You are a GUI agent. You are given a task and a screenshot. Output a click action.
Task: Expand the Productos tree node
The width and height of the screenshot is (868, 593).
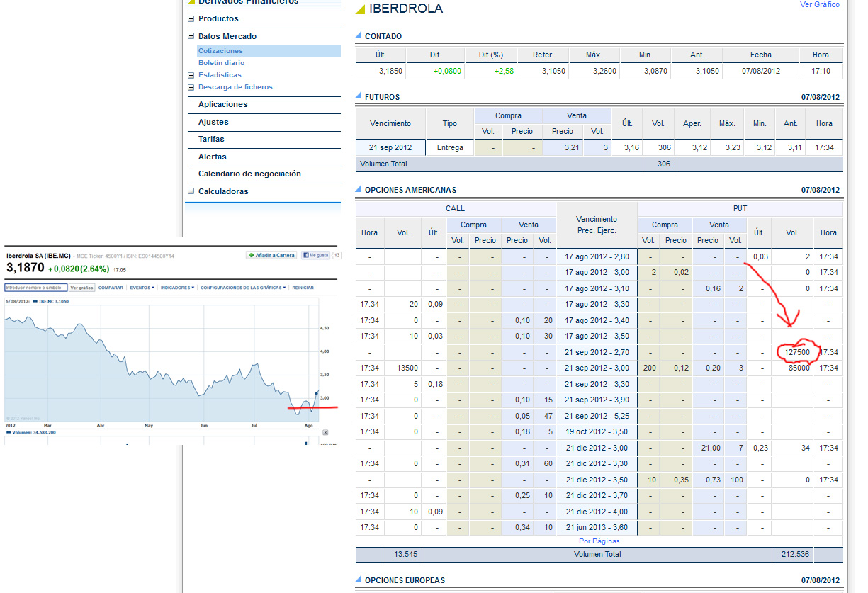[x=191, y=18]
